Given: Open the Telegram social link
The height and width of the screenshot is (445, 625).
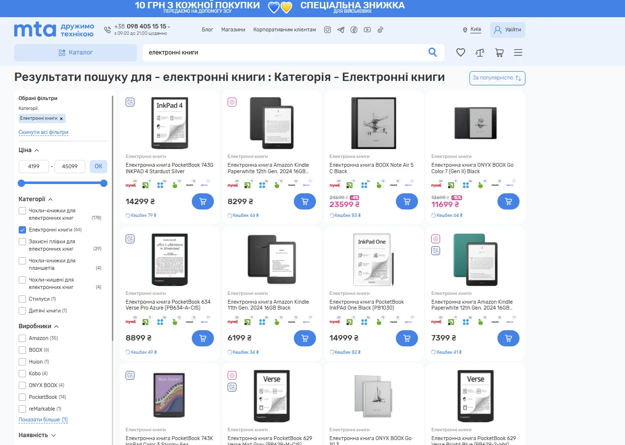Looking at the screenshot, I should tap(341, 30).
